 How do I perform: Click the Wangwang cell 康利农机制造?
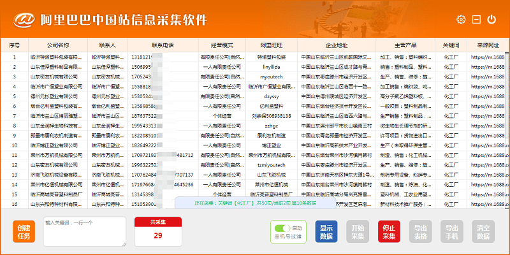coord(272,136)
